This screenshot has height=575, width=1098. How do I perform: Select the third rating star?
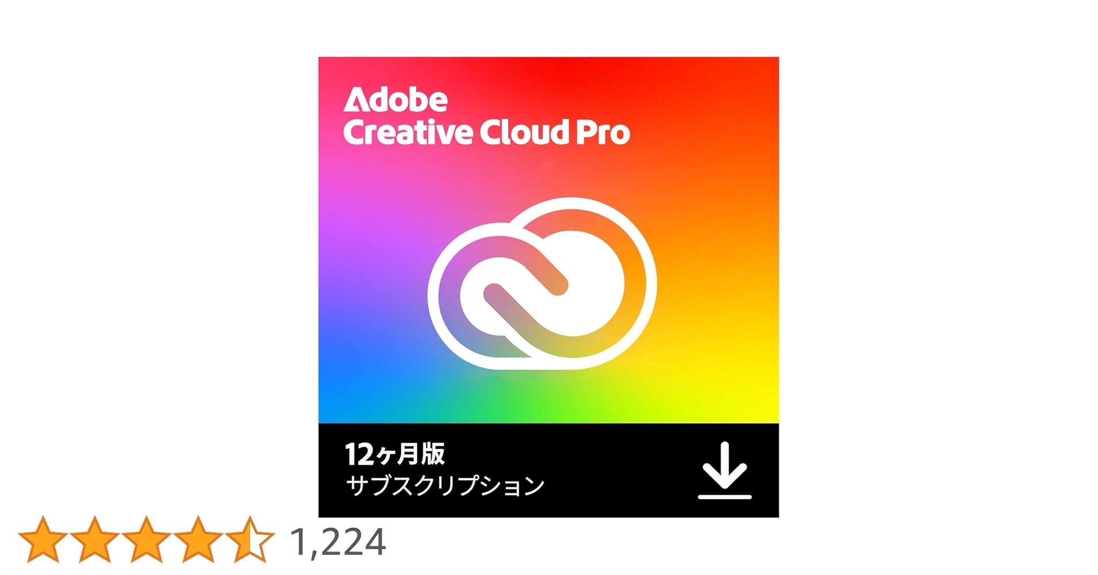click(147, 539)
